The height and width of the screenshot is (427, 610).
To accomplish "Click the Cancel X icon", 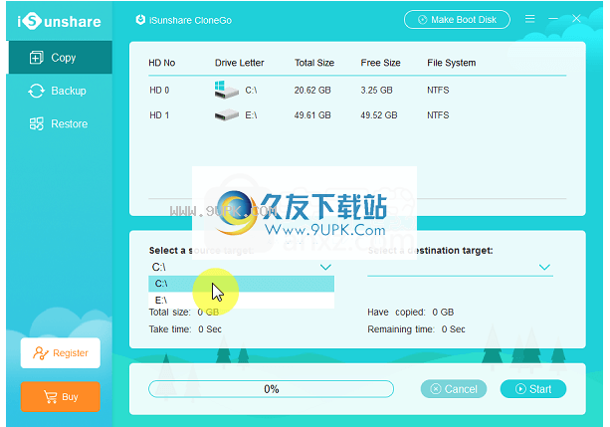I will [x=436, y=389].
